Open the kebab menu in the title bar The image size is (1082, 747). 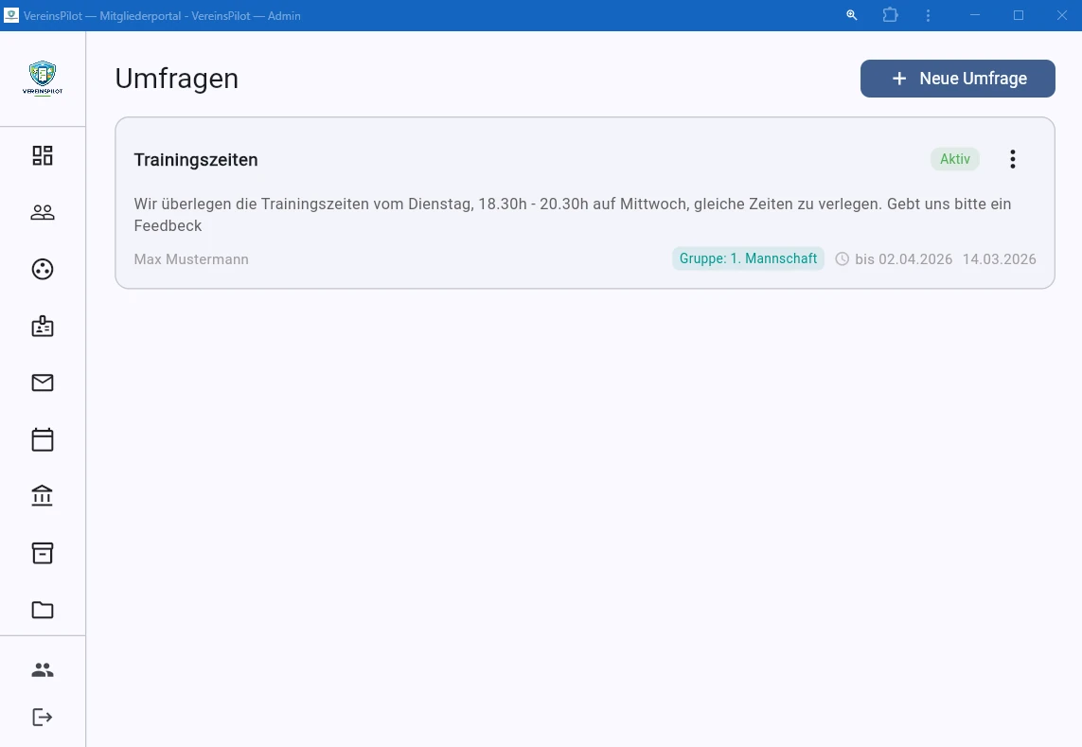coord(928,15)
